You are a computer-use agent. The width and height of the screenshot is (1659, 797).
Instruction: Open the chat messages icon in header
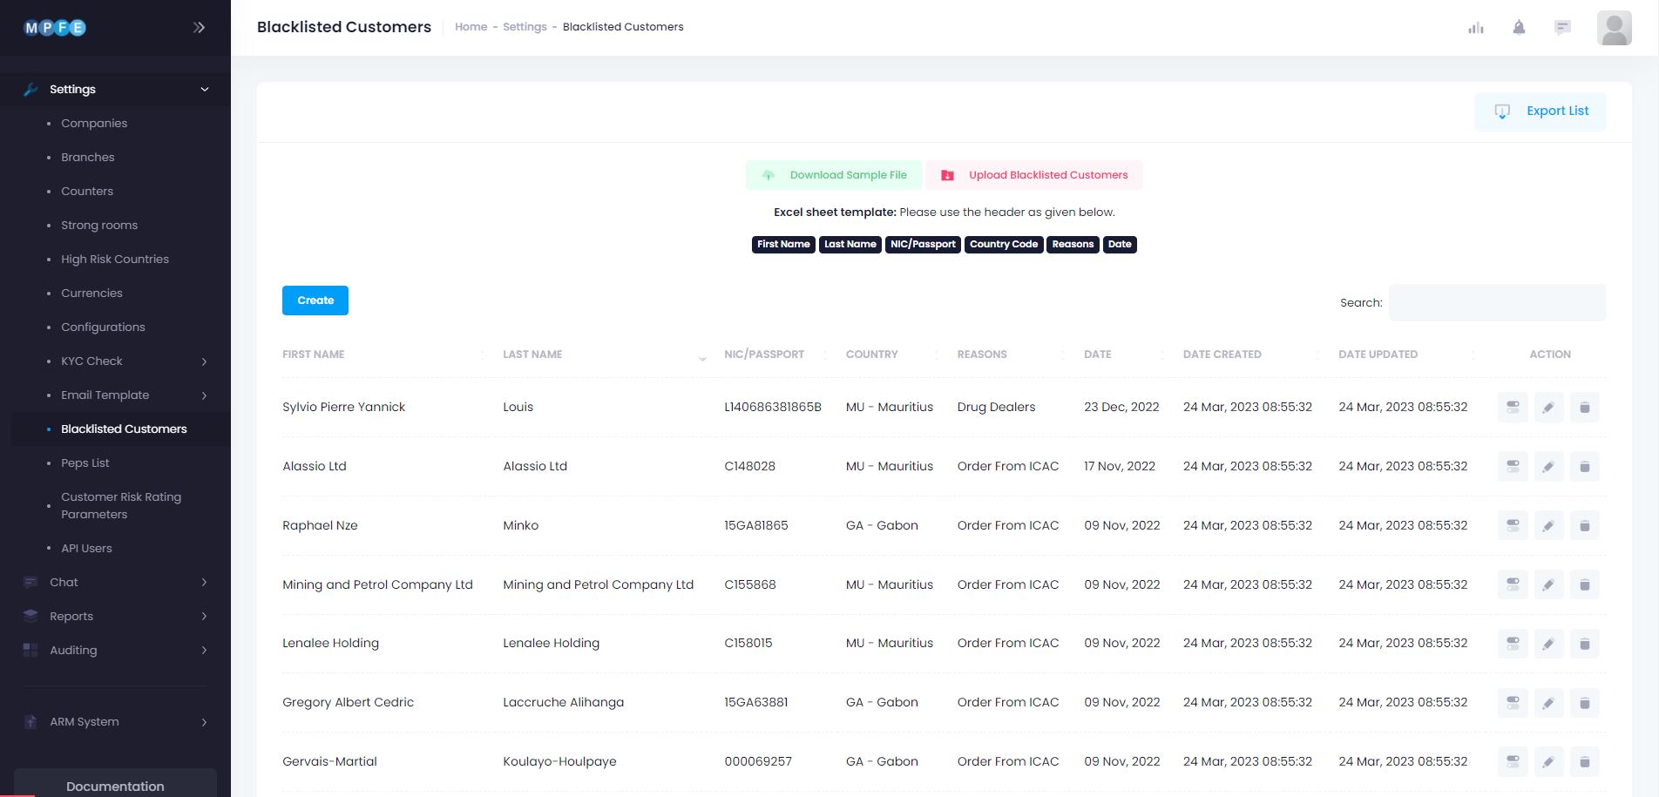[1562, 28]
